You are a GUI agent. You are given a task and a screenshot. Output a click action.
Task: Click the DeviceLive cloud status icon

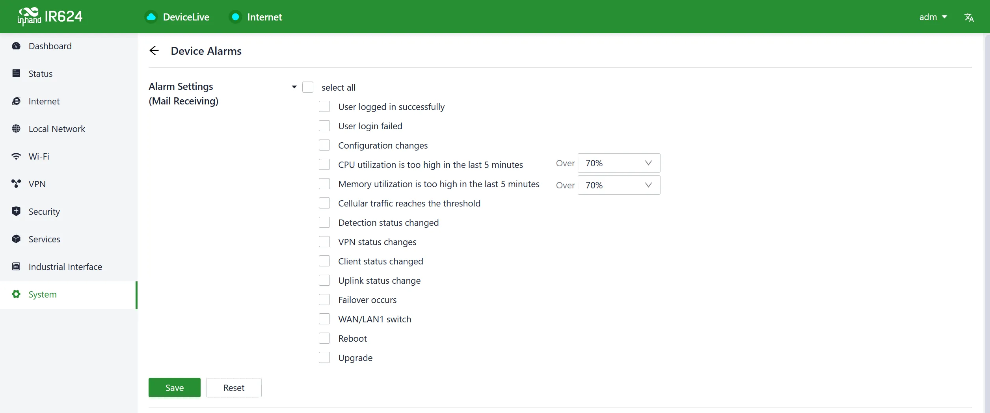tap(151, 17)
